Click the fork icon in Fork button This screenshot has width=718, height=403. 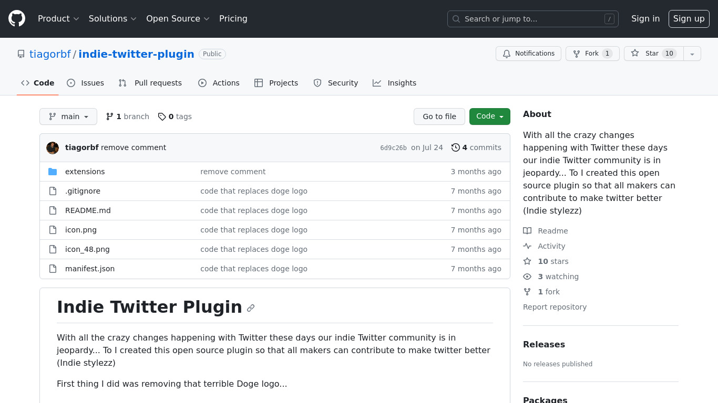point(577,54)
